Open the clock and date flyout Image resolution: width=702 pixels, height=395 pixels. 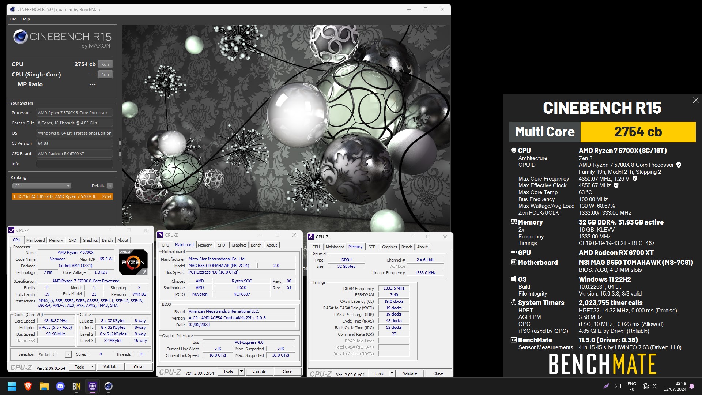click(675, 386)
